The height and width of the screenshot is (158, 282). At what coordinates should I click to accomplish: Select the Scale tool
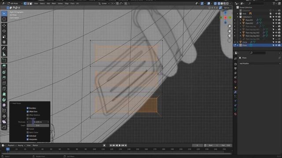click(x=4, y=36)
